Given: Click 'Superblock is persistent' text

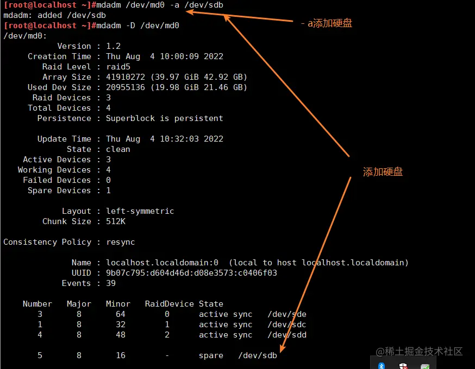Looking at the screenshot, I should 165,118.
